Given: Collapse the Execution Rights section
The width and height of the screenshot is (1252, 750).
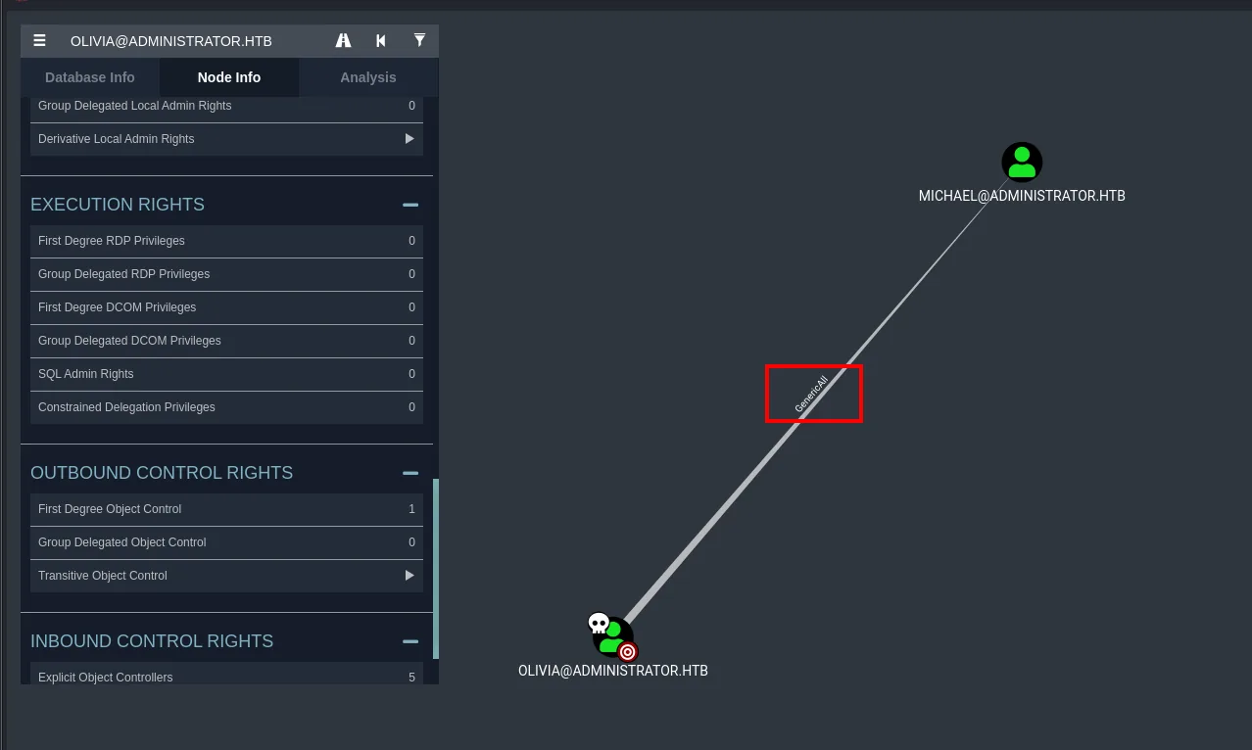Looking at the screenshot, I should tap(410, 205).
